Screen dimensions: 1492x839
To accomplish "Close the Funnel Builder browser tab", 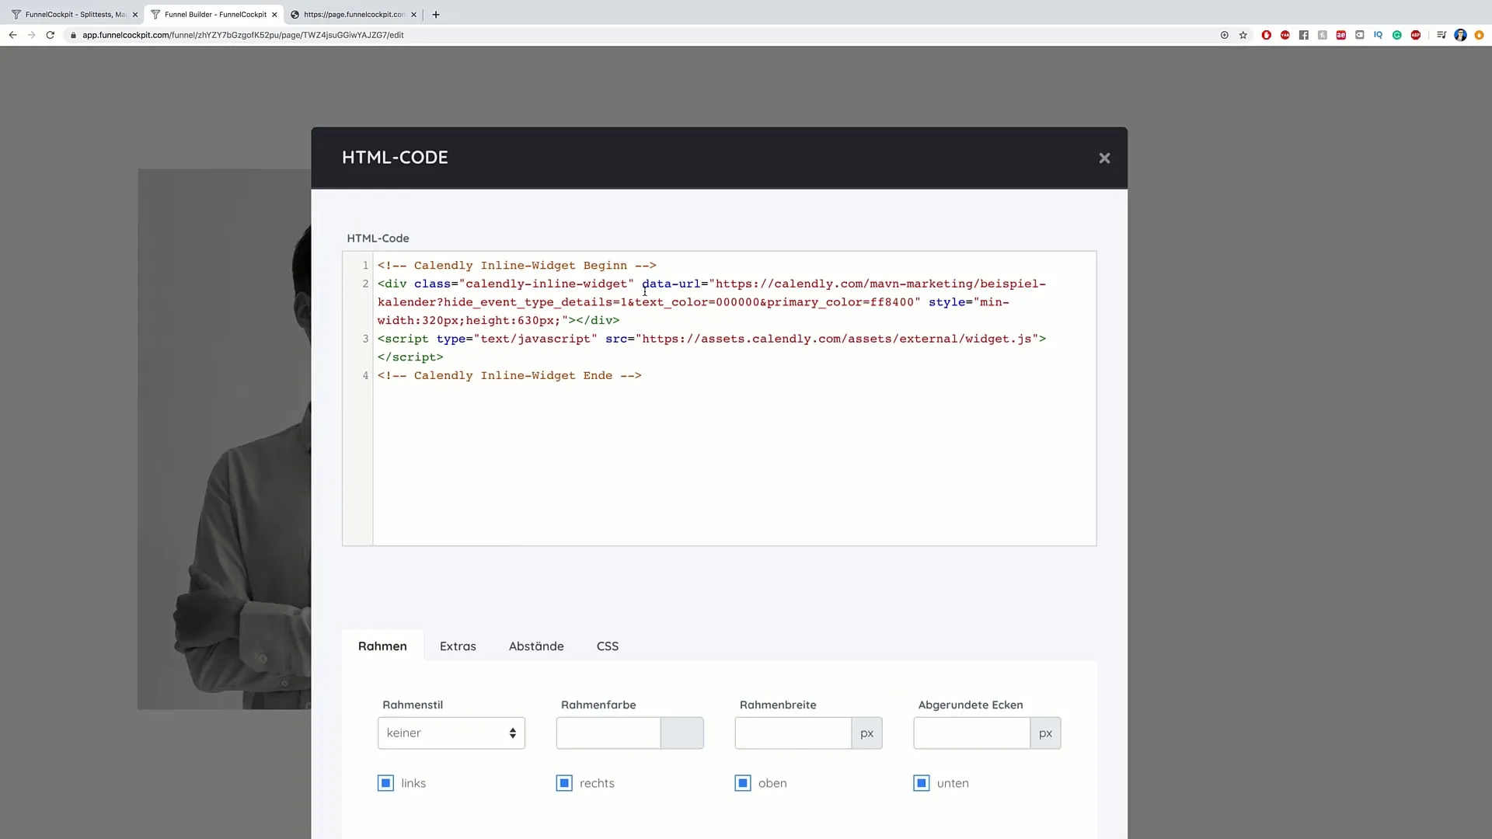I will [274, 14].
